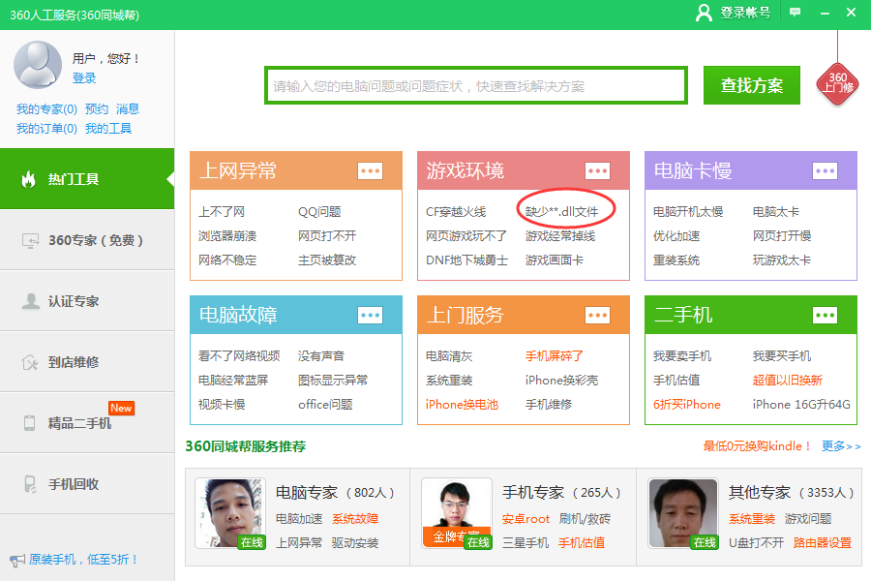
Task: Select 手机回收 in the sidebar
Action: (87, 480)
